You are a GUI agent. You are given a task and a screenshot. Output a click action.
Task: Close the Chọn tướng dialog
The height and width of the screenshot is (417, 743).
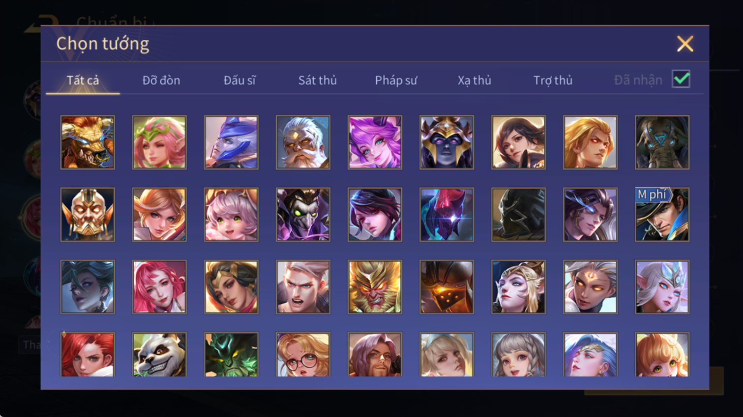pyautogui.click(x=685, y=44)
